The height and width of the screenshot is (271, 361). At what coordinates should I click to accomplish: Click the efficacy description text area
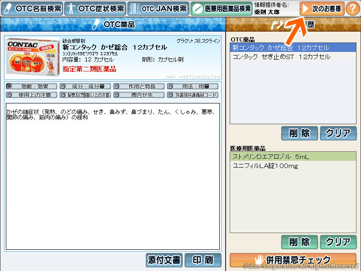click(x=113, y=176)
